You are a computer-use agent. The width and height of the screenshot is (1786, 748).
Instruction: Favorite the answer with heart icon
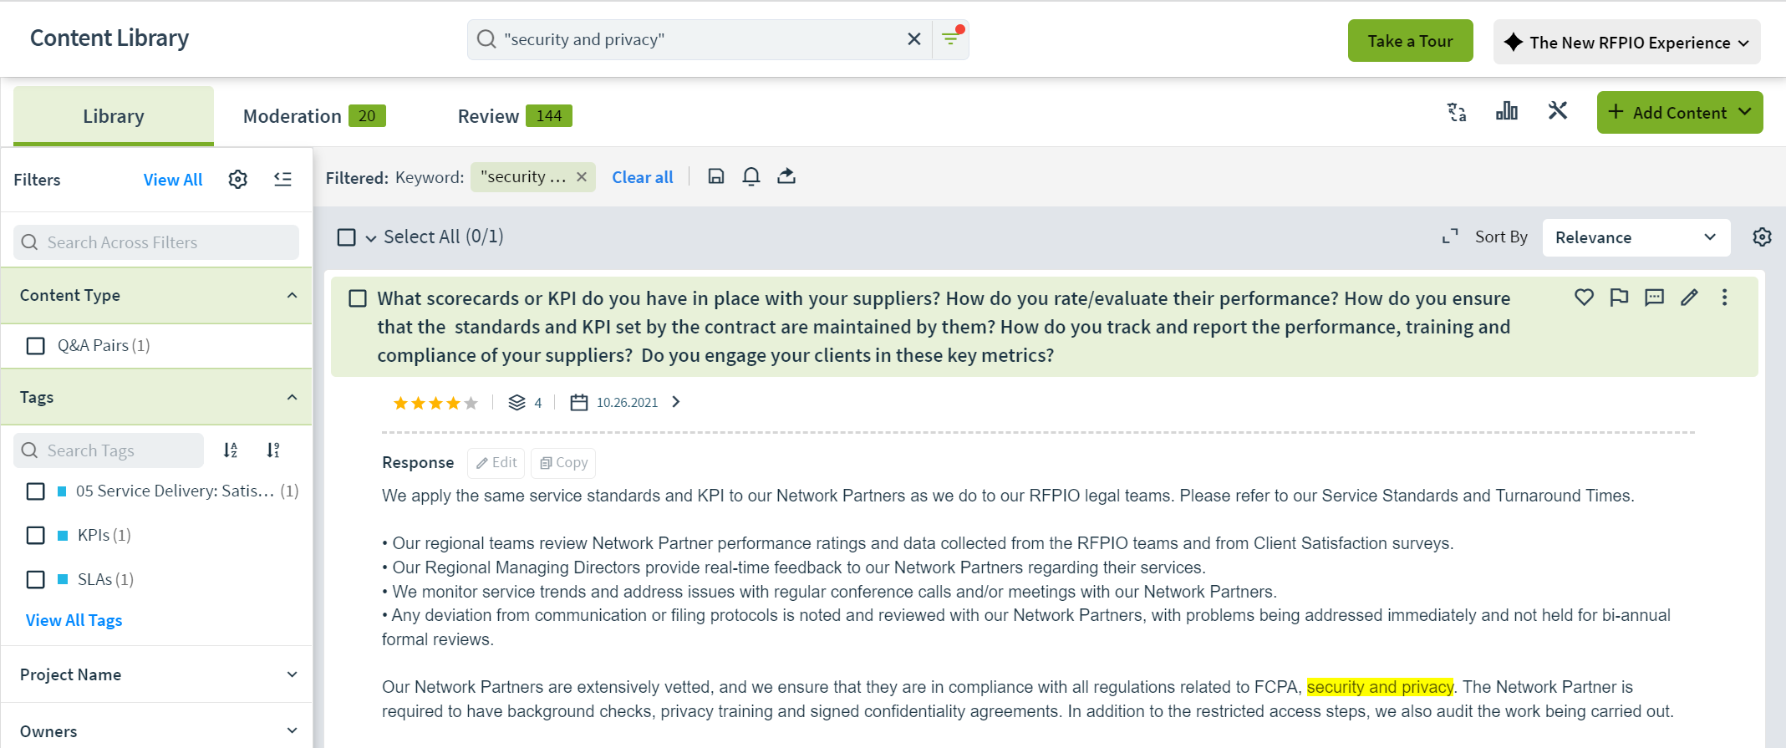[x=1584, y=297]
